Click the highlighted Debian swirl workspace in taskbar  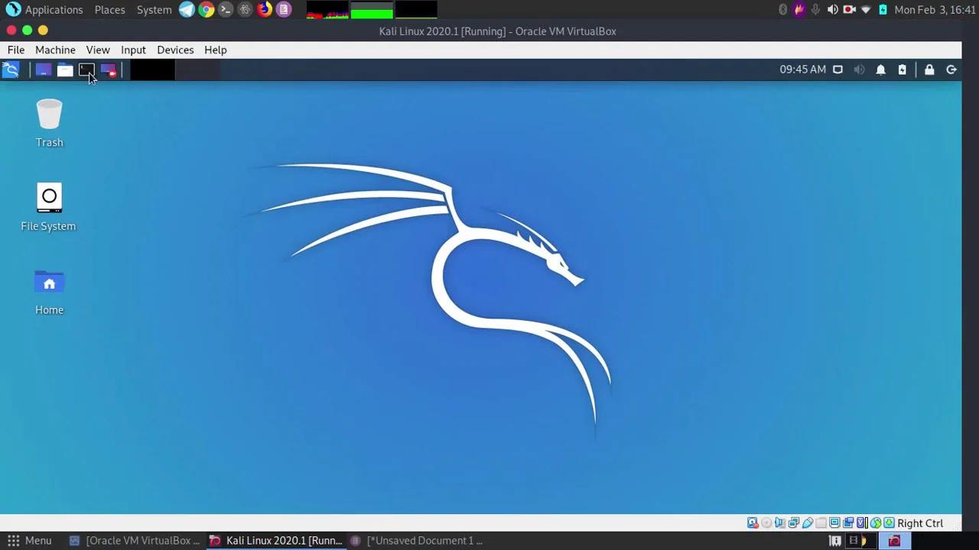[894, 541]
